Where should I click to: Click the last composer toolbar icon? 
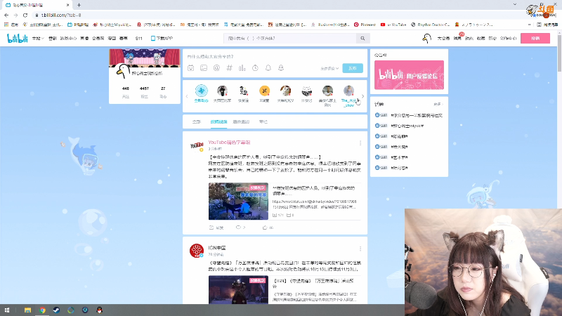point(281,68)
